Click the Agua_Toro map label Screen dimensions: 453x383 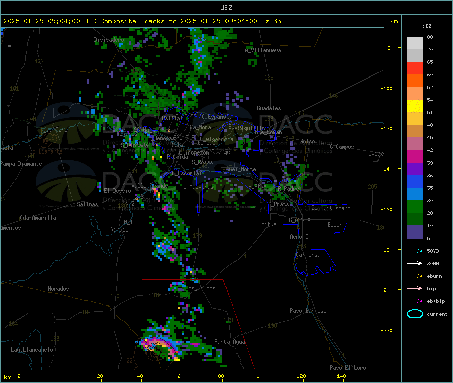pos(54,130)
